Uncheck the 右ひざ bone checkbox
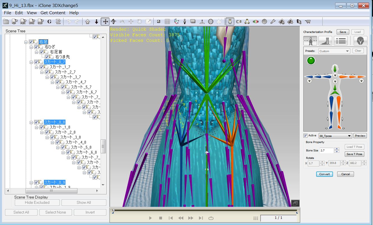 click(37, 47)
